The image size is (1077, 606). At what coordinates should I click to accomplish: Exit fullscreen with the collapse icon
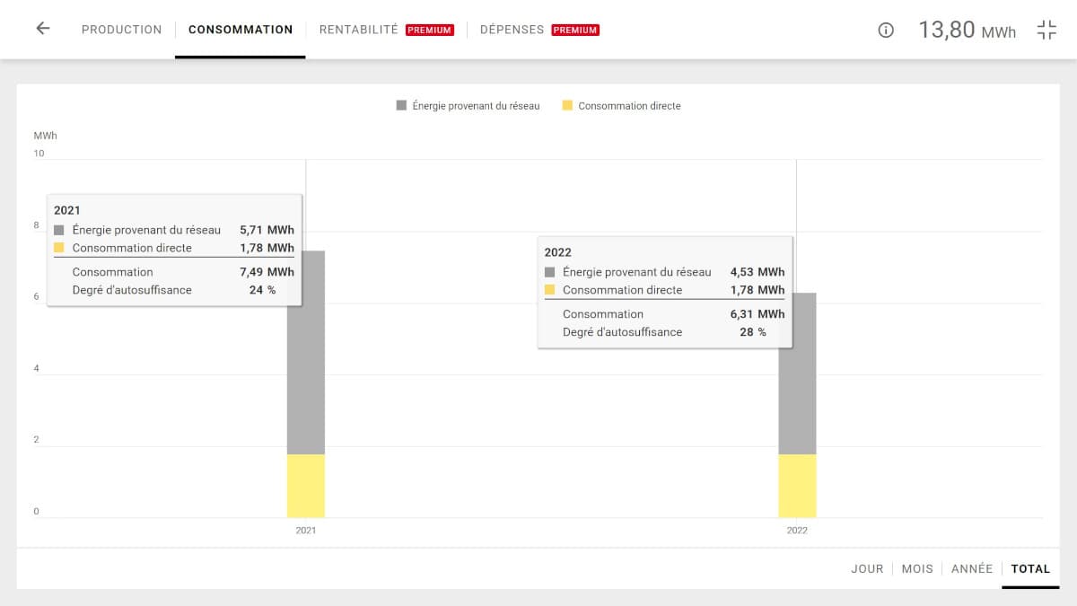tap(1046, 30)
